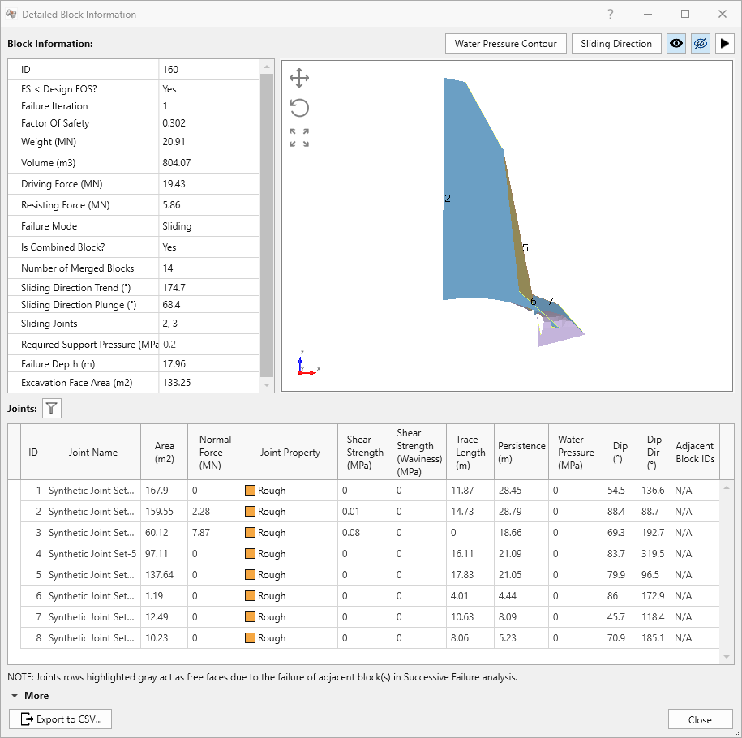The height and width of the screenshot is (738, 742).
Task: Click joint 1 dip value 54.5
Action: (x=616, y=491)
